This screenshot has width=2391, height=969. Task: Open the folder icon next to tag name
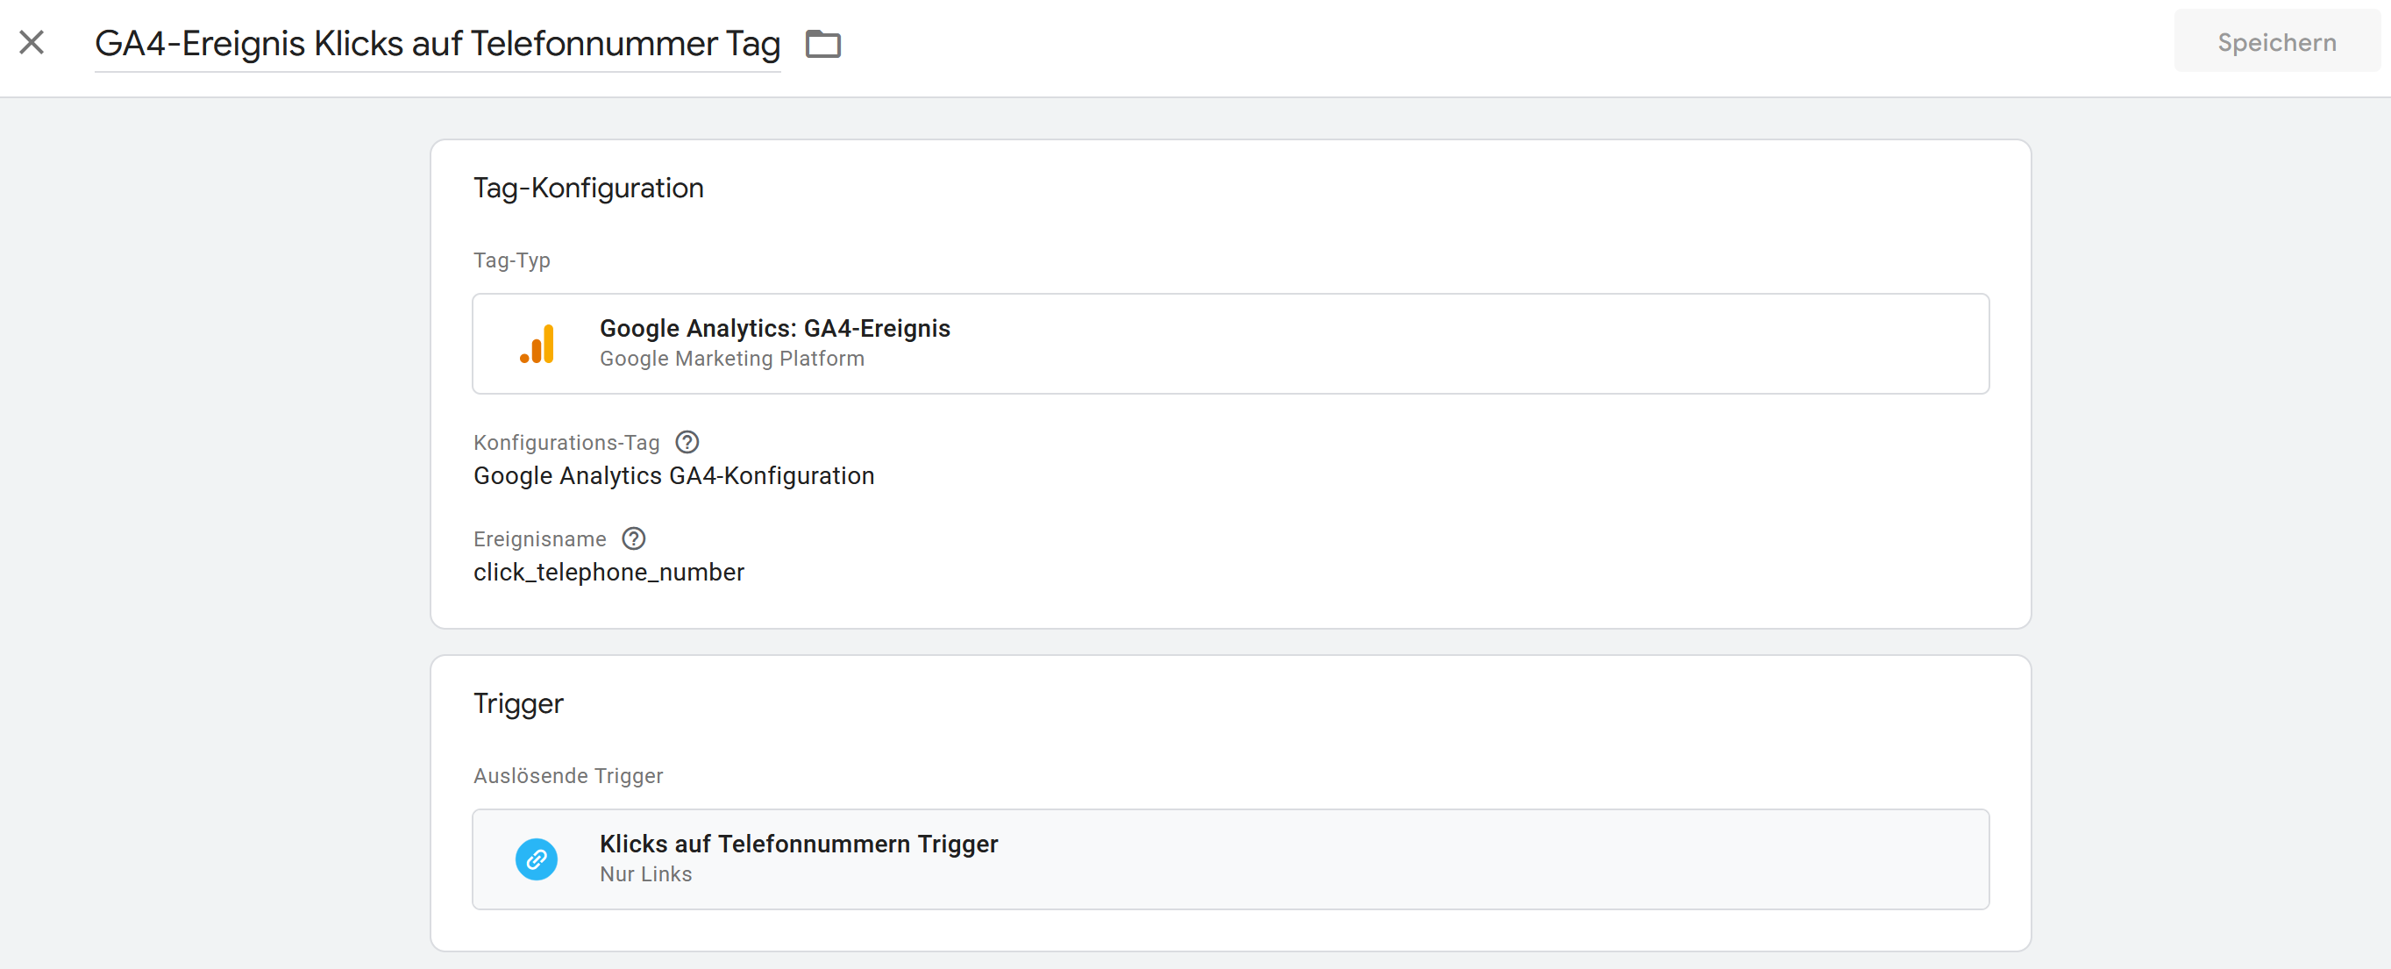(822, 44)
